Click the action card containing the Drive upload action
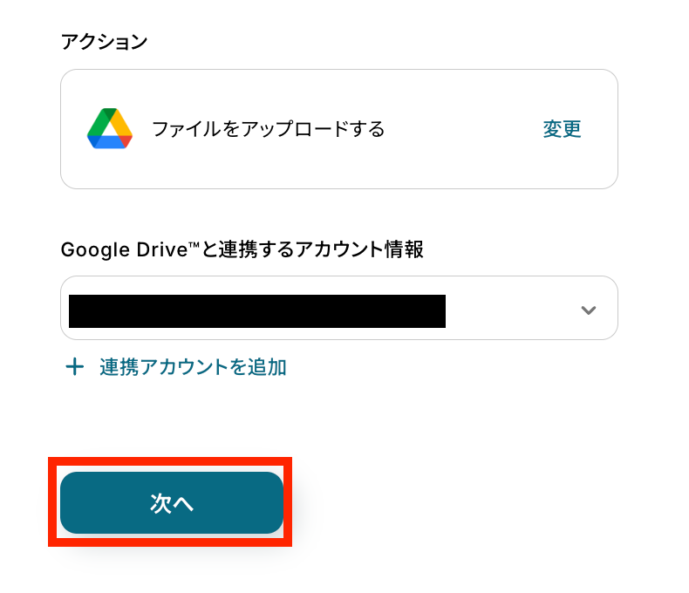Image resolution: width=689 pixels, height=593 pixels. (339, 129)
